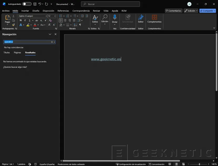This screenshot has width=218, height=166.
Task: Expand bullet list options arrow
Action: [x=64, y=16]
